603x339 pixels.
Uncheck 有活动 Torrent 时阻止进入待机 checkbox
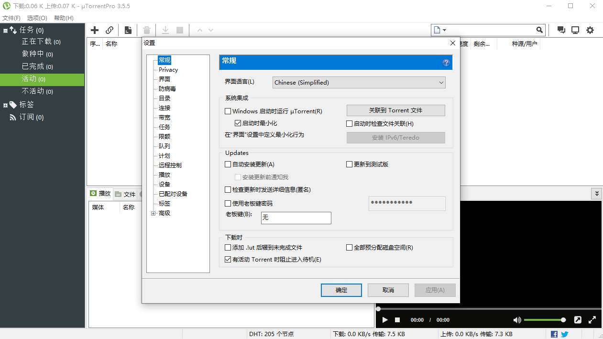pyautogui.click(x=228, y=259)
